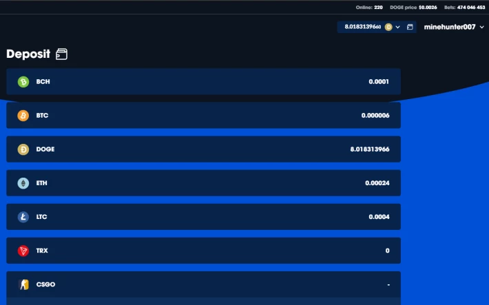Click the wallet icon beside Deposit heading
The width and height of the screenshot is (489, 305).
pyautogui.click(x=61, y=54)
